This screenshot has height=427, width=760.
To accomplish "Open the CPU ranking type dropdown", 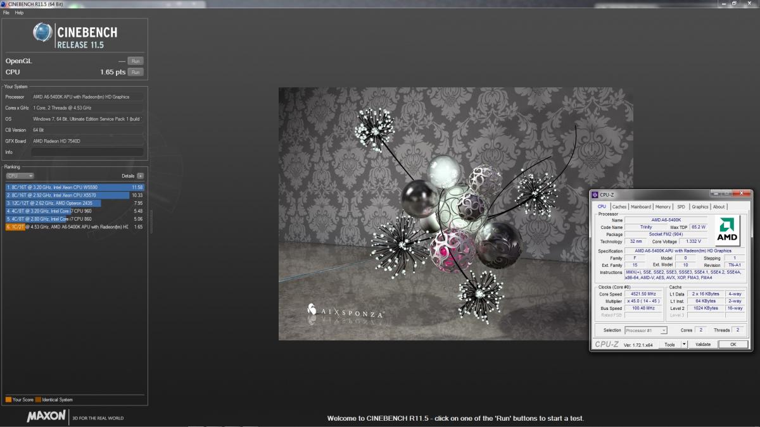I will click(x=20, y=176).
